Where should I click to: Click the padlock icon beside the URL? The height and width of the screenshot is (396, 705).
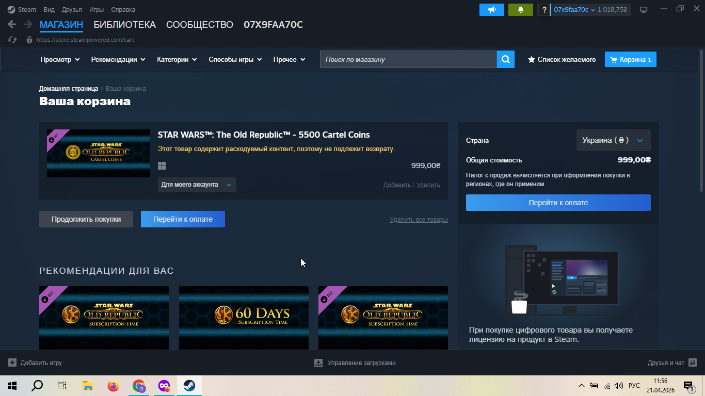coord(29,40)
